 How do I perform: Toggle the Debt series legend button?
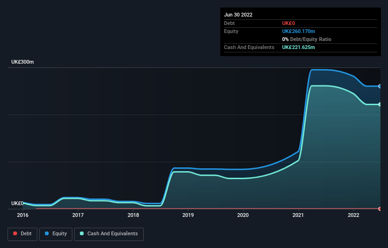point(22,234)
